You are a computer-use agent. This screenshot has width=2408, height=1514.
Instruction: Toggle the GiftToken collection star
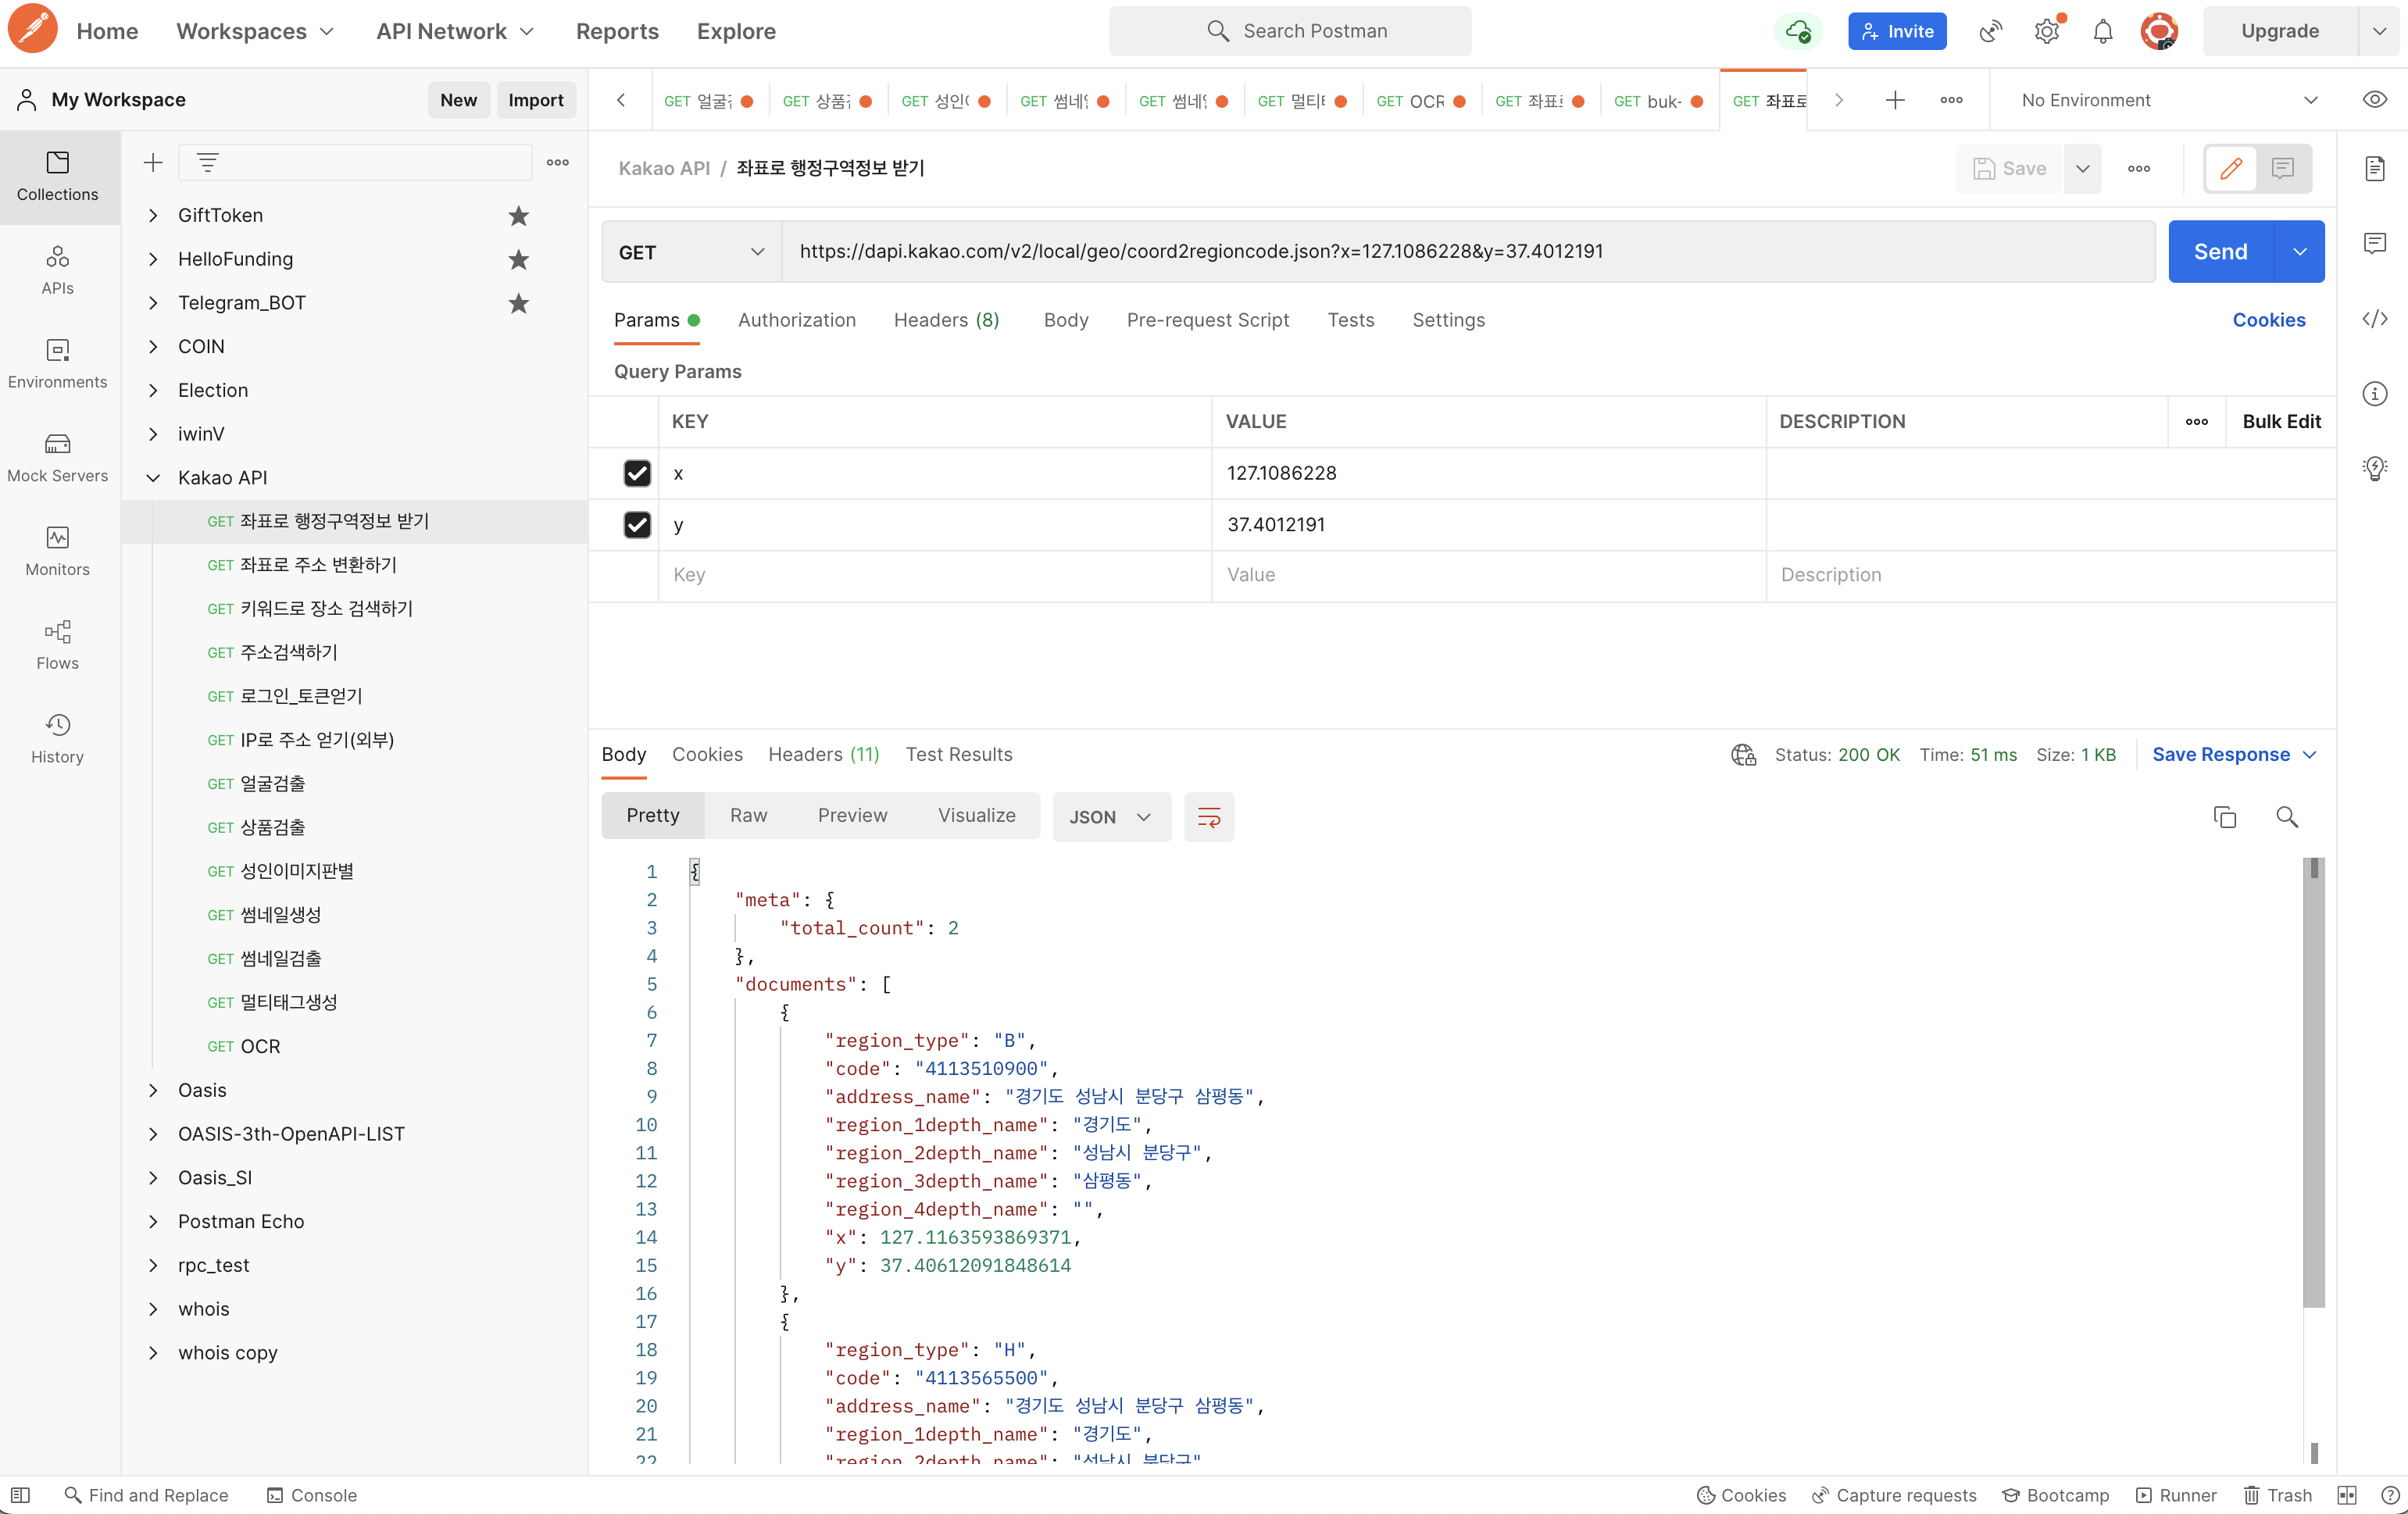tap(518, 215)
